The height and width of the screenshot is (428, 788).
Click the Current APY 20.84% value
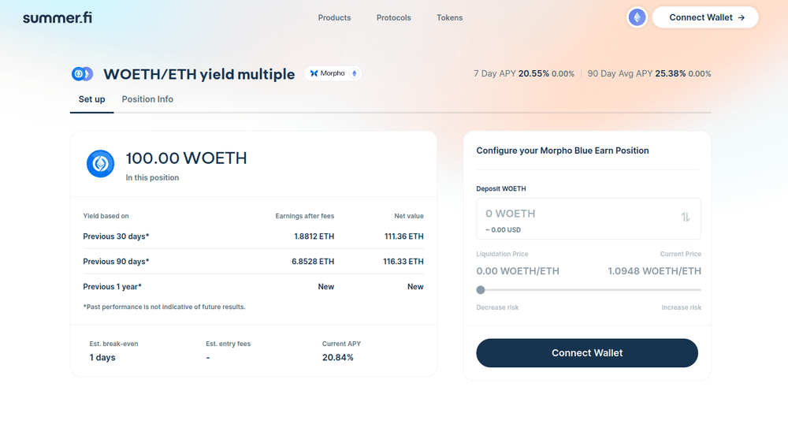(337, 357)
